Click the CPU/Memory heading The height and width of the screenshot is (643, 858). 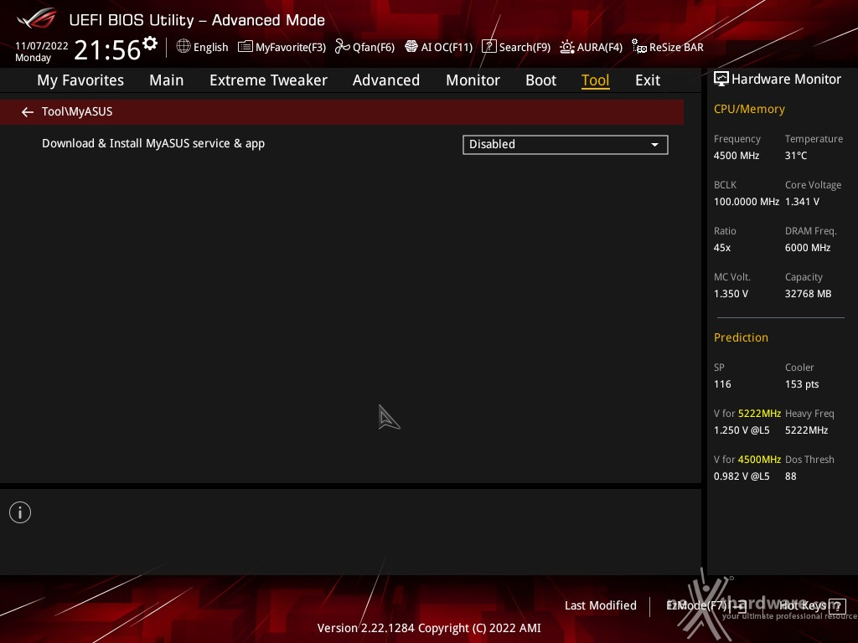click(749, 109)
